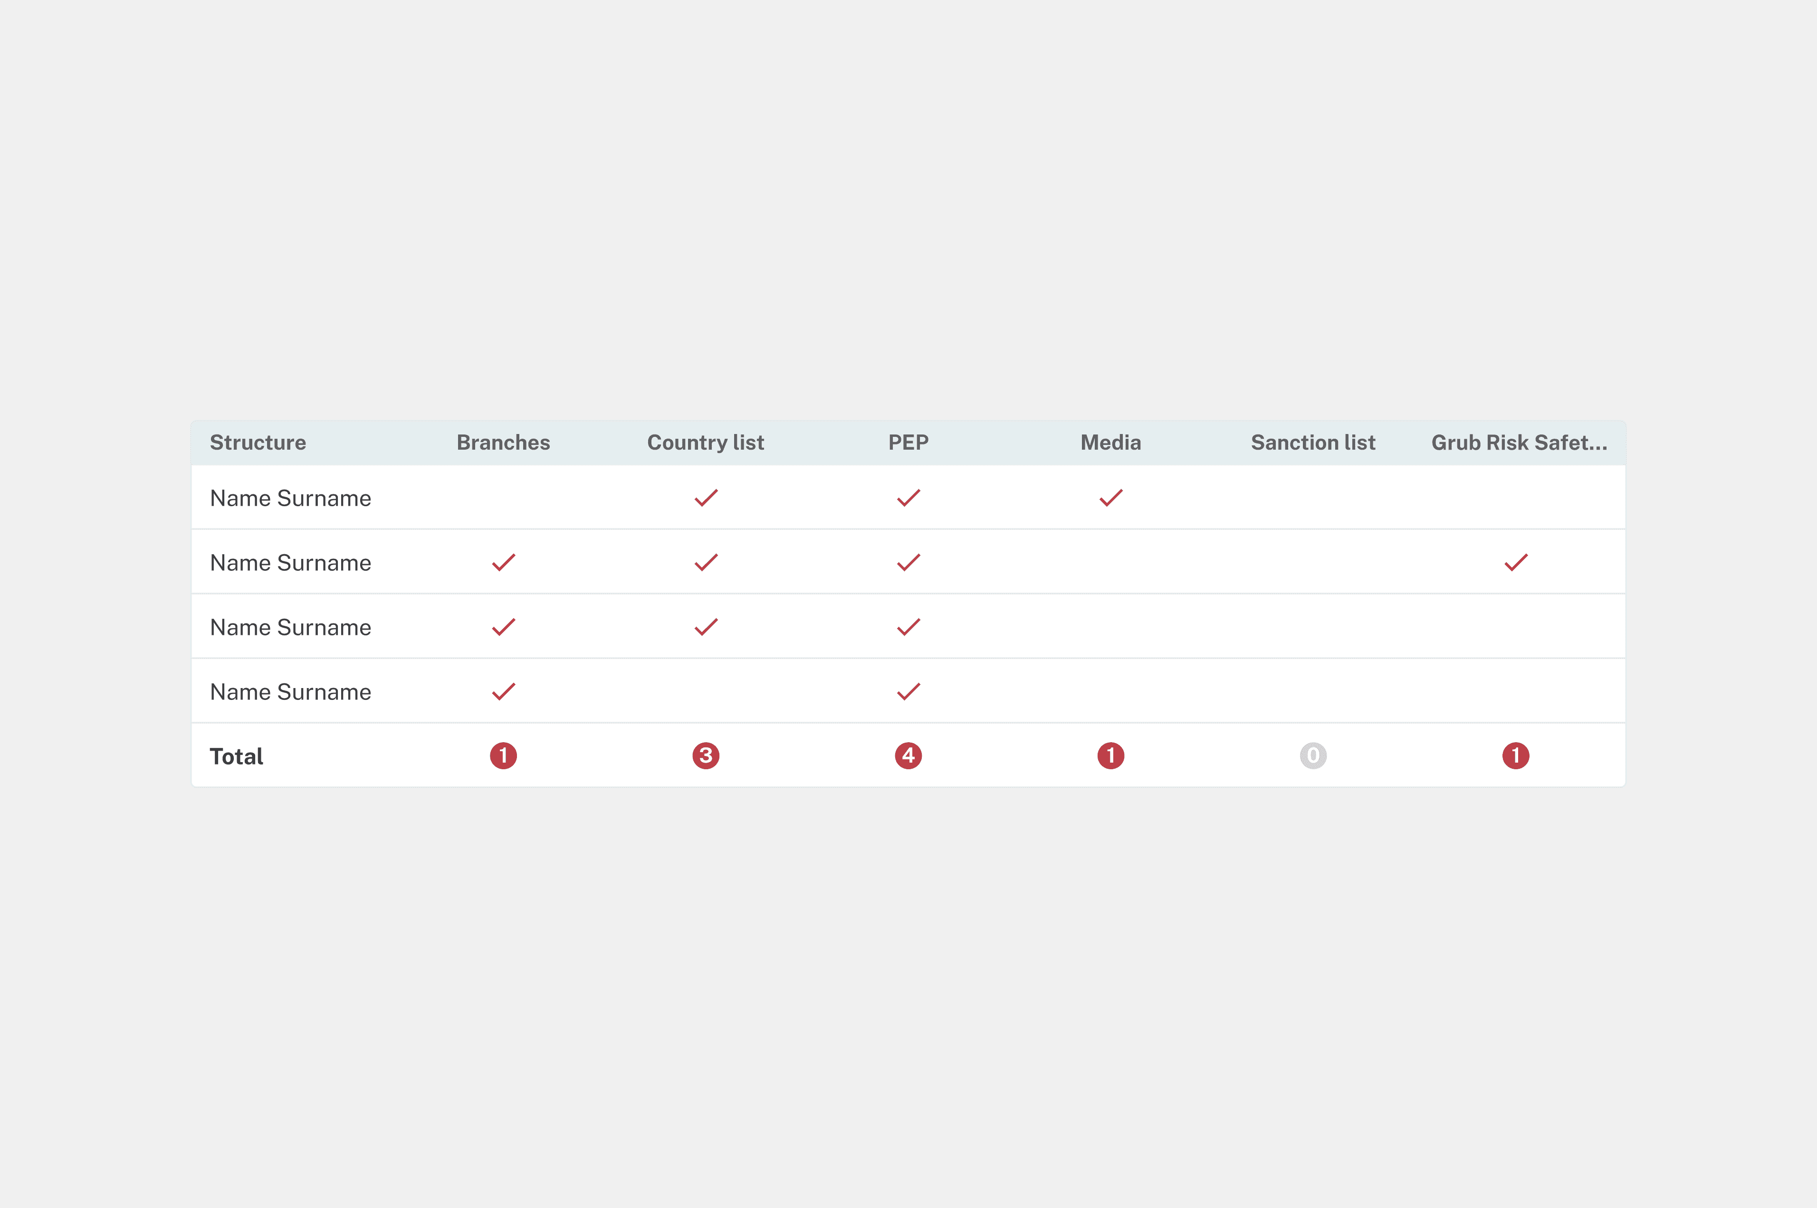This screenshot has width=1817, height=1208.
Task: Click the Country list column header
Action: tap(705, 442)
